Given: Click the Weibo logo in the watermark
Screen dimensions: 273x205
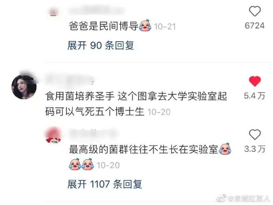Looking at the screenshot, I should [x=222, y=198].
